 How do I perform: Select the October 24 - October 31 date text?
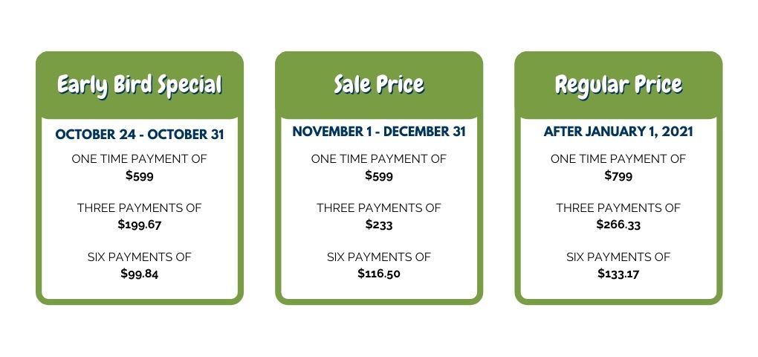point(140,135)
